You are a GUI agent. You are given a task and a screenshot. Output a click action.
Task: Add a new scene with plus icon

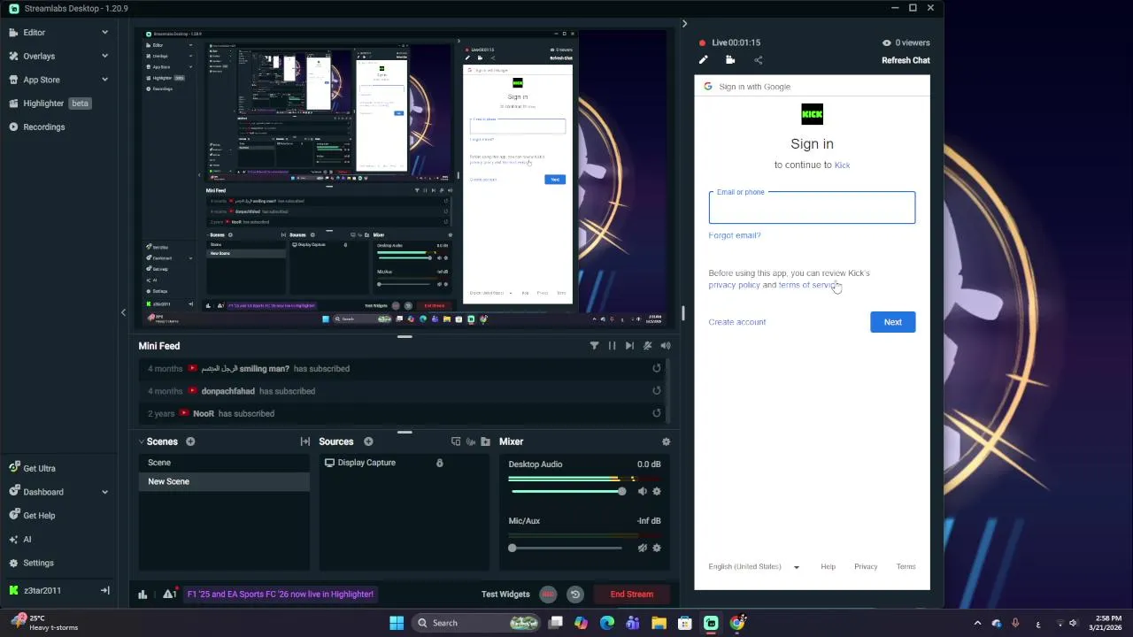point(190,441)
